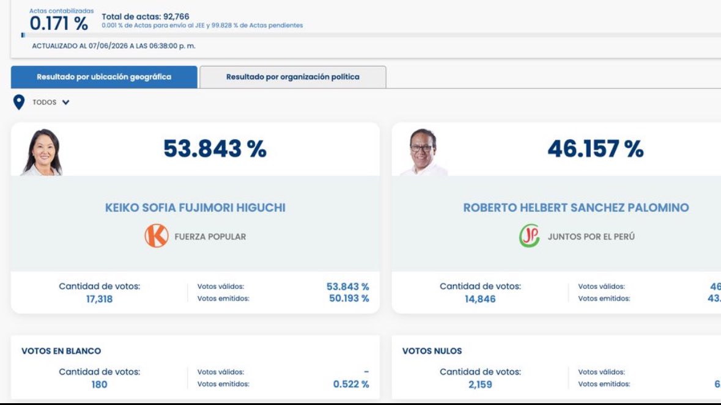
Task: Open ROBERTO HELBERT SANCHEZ PALOMINO name link
Action: [x=575, y=208]
